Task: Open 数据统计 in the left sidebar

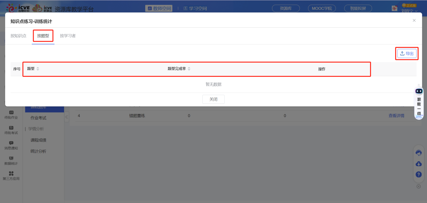Action: click(x=11, y=161)
